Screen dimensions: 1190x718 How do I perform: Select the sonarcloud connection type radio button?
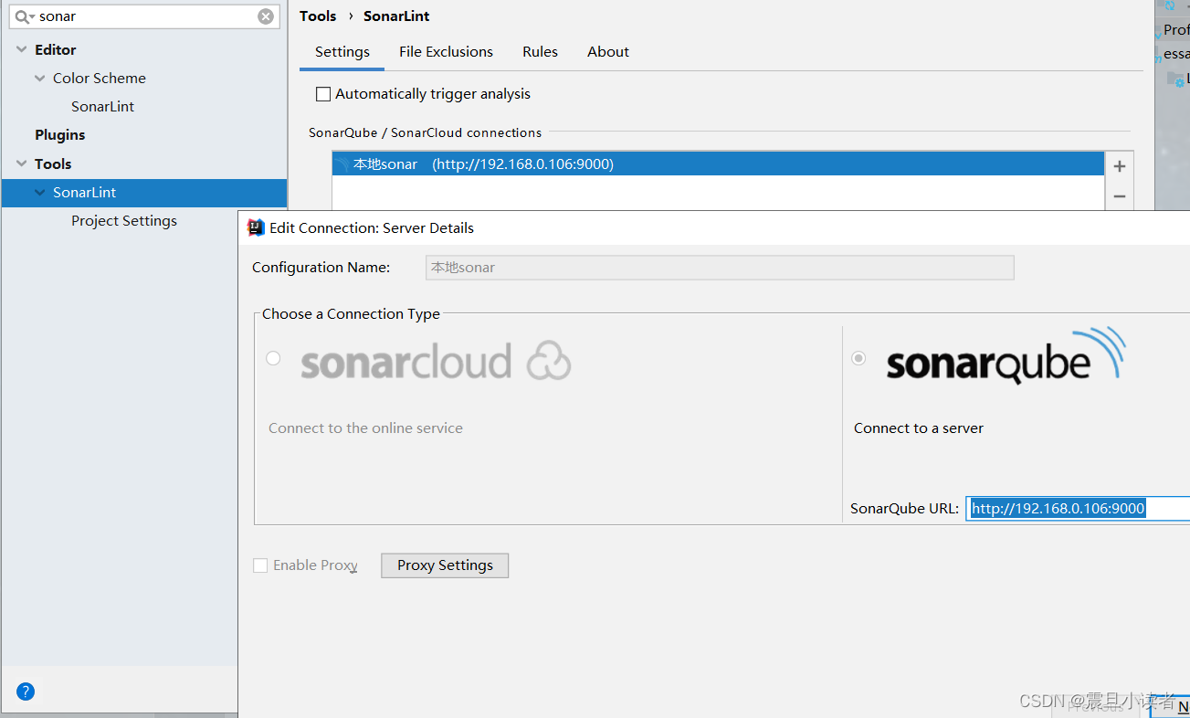[273, 358]
